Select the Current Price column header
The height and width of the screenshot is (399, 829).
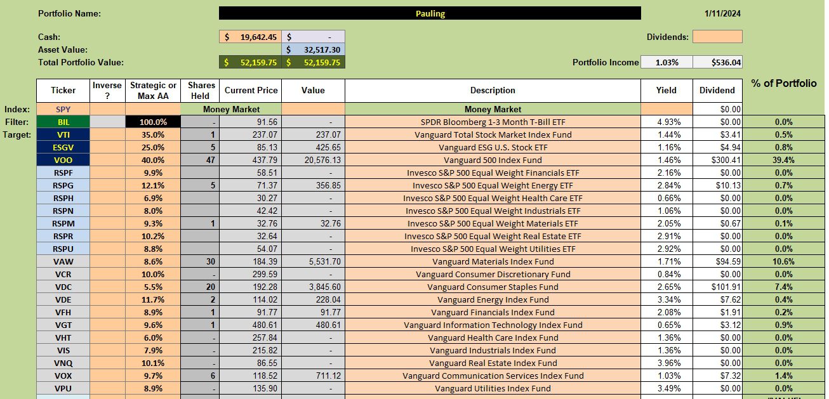click(x=251, y=90)
